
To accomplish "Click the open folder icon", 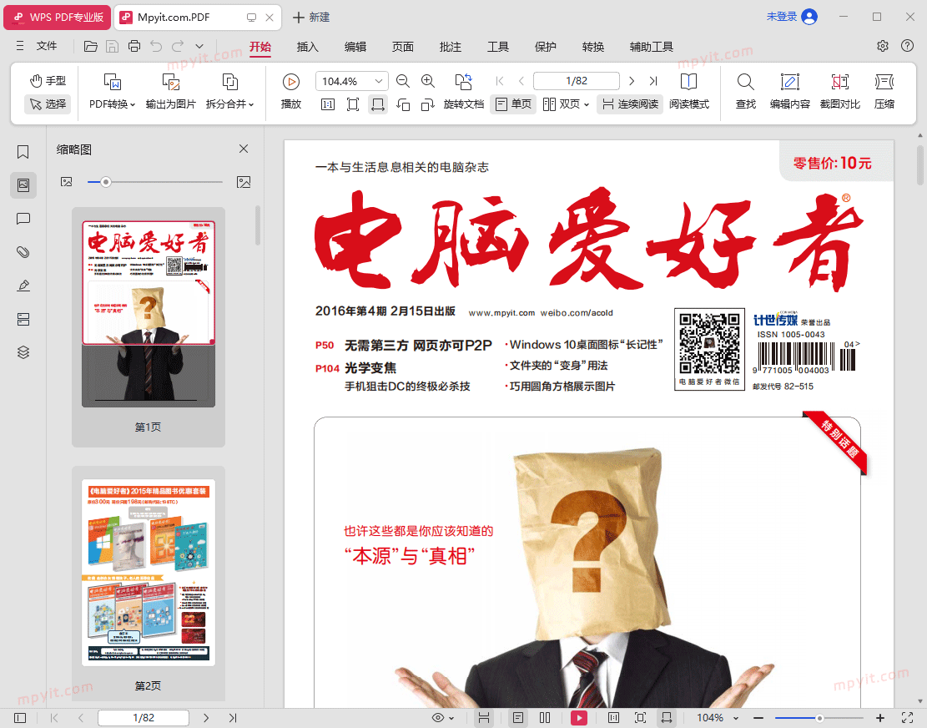I will 90,46.
